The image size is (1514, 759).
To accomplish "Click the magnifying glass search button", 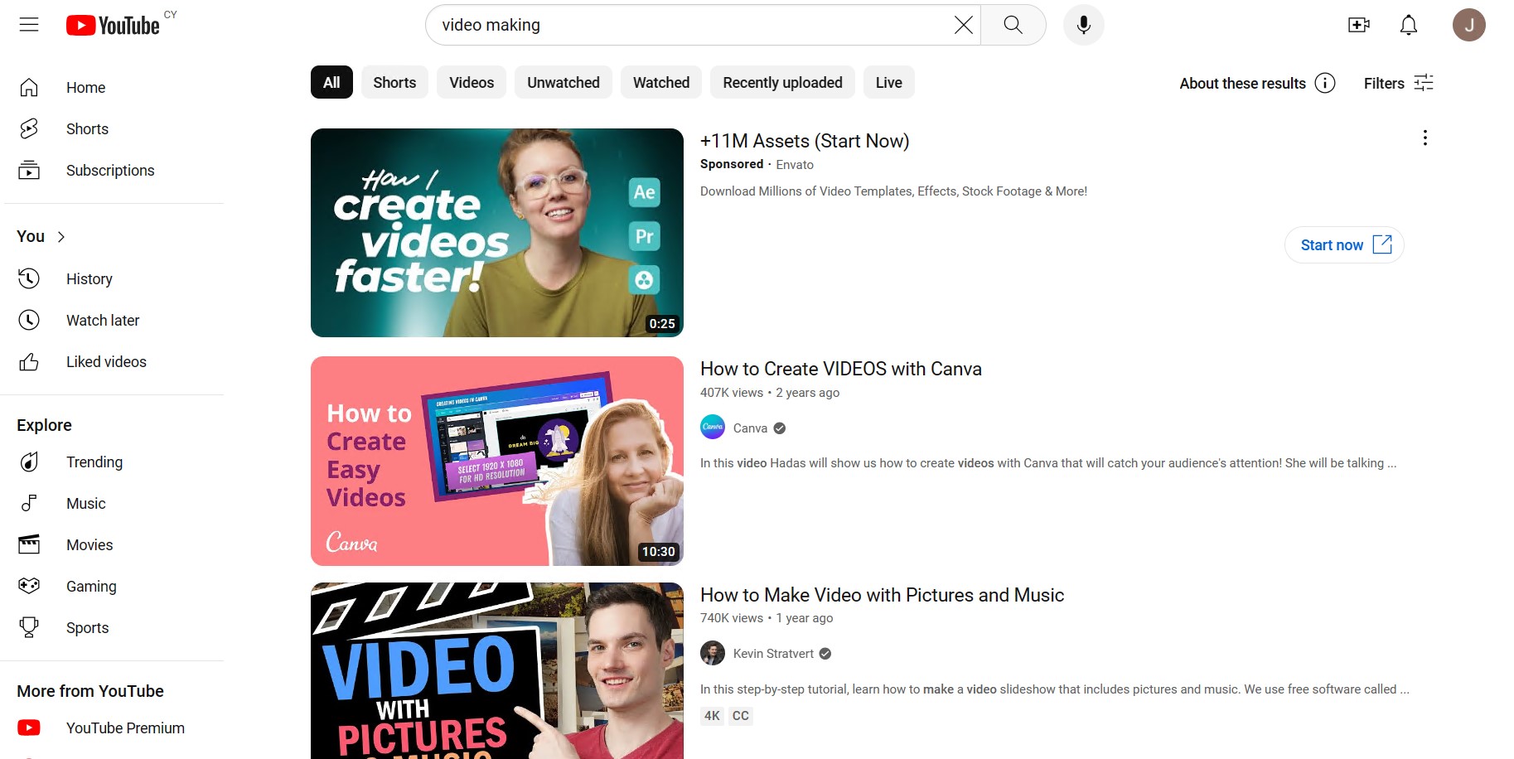I will (1013, 25).
